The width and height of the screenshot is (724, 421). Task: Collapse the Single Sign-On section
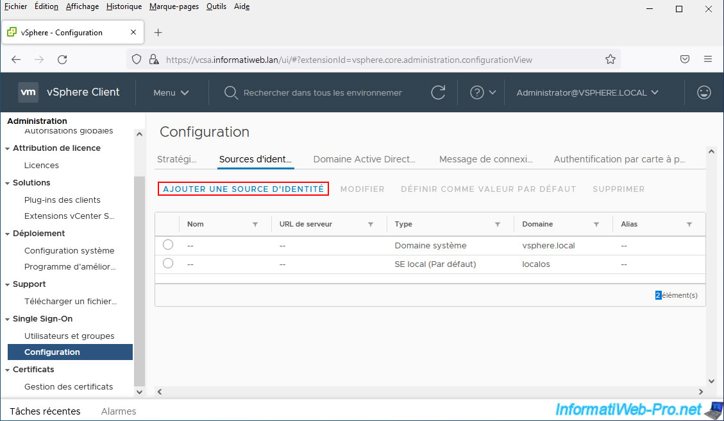pos(8,320)
